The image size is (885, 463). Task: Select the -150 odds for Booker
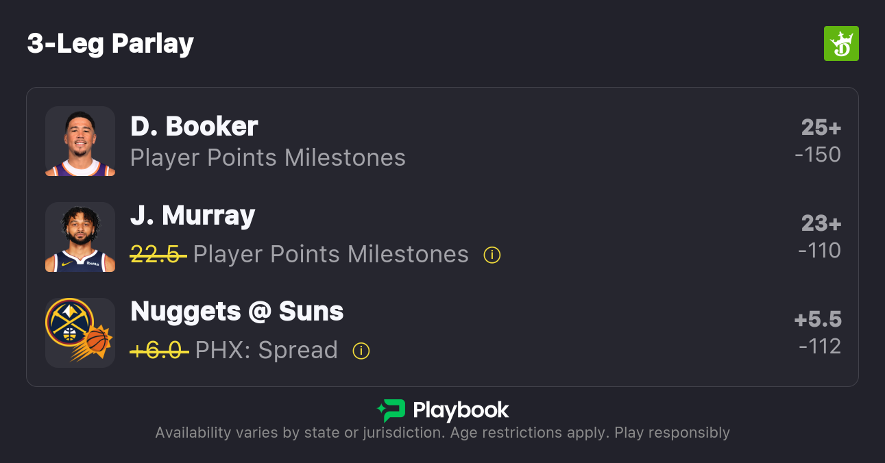817,155
